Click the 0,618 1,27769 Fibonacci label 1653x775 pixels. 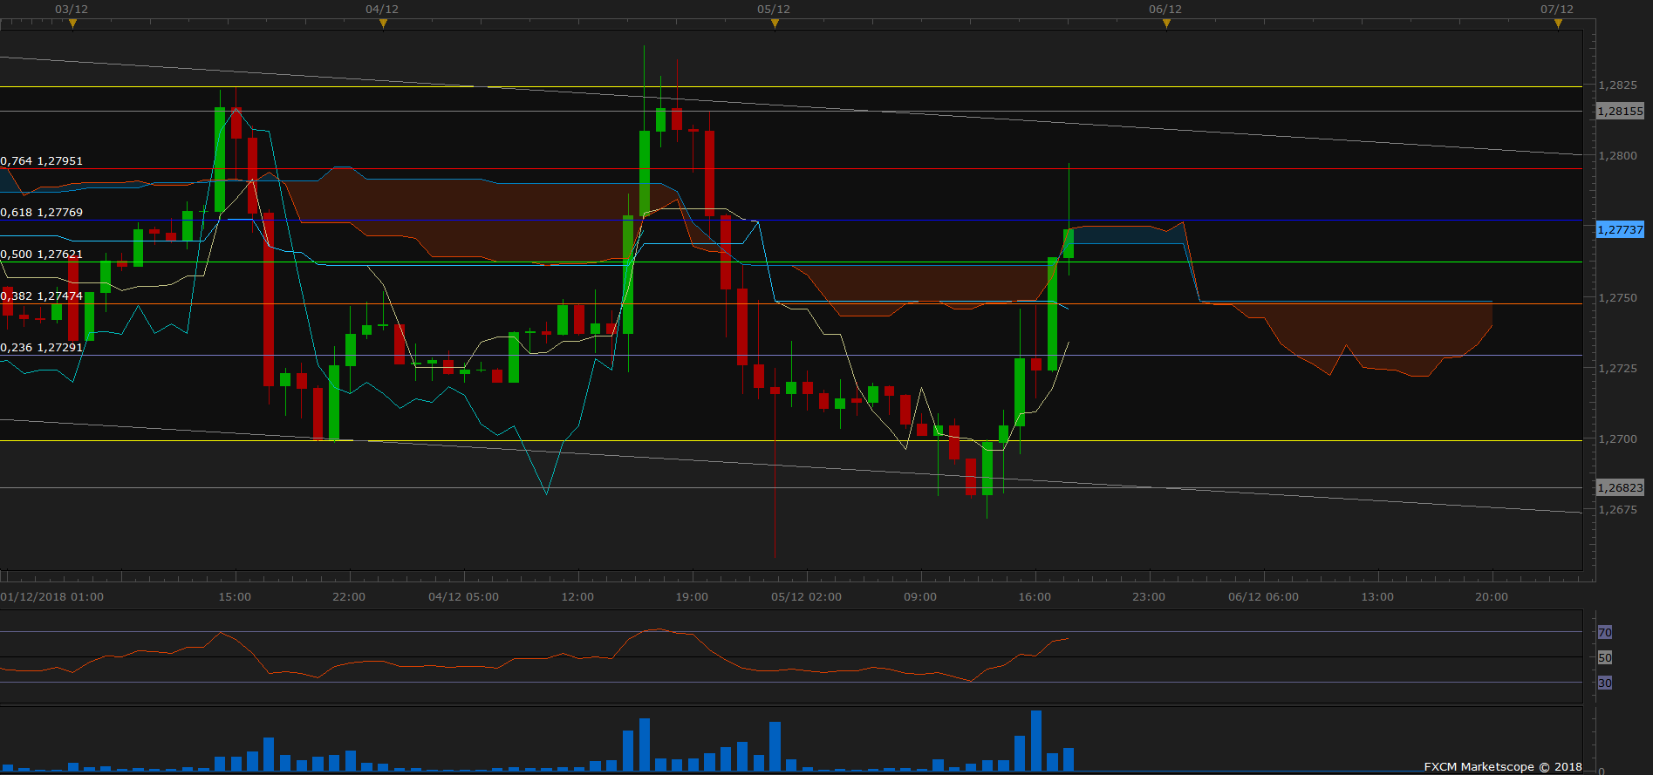coord(42,213)
